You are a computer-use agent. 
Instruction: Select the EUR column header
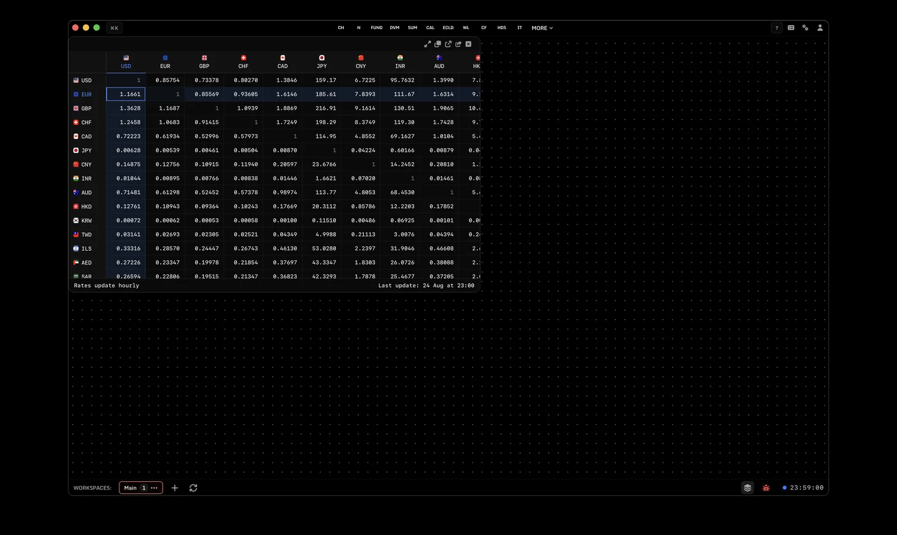[x=165, y=62]
